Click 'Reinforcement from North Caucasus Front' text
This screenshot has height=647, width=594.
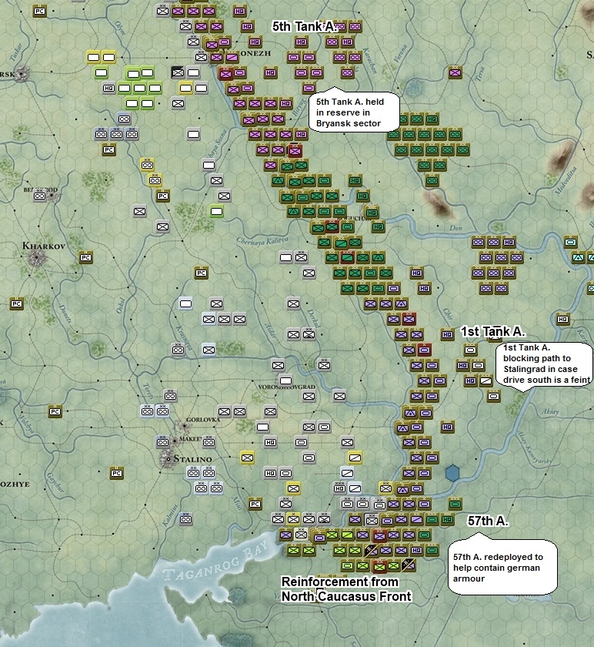pyautogui.click(x=346, y=588)
